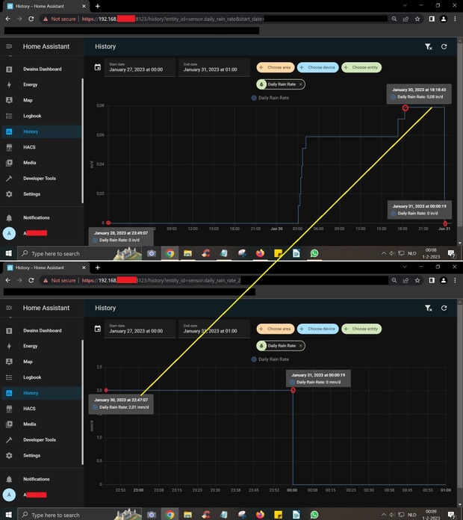Reload page in the upper browser window
This screenshot has height=520, width=463.
pyautogui.click(x=31, y=19)
